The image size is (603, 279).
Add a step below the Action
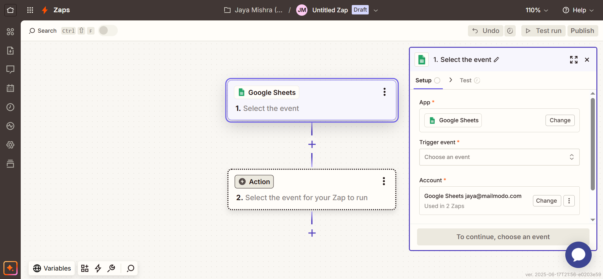coord(312,233)
